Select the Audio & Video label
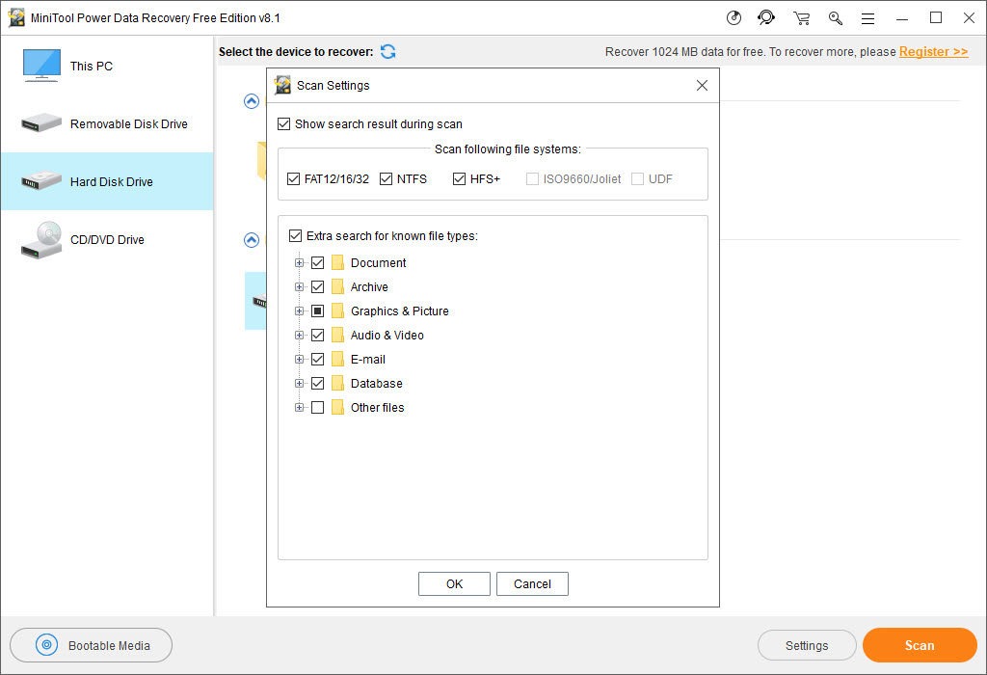 pyautogui.click(x=387, y=335)
